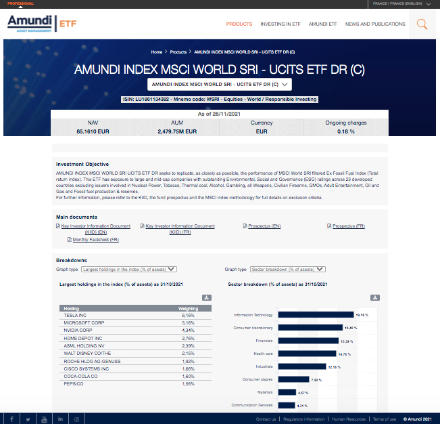Click PDF icon beside KIID (FR)
The image size is (440, 424).
click(x=142, y=226)
